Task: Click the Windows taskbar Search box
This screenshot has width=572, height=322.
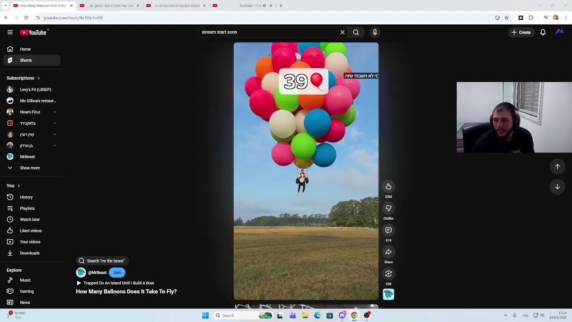Action: [x=244, y=315]
